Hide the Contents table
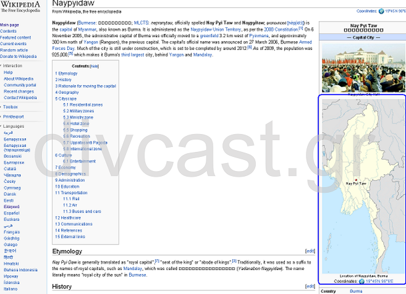Screen dimensions: 406x294 pos(95,66)
